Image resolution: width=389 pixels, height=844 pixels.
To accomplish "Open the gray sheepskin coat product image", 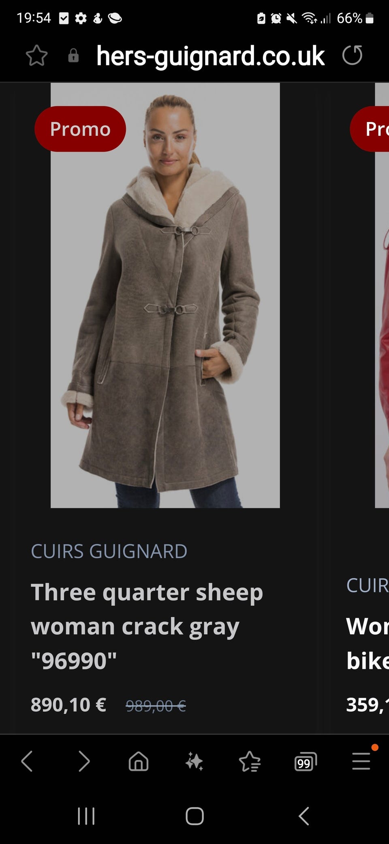I will tap(165, 295).
